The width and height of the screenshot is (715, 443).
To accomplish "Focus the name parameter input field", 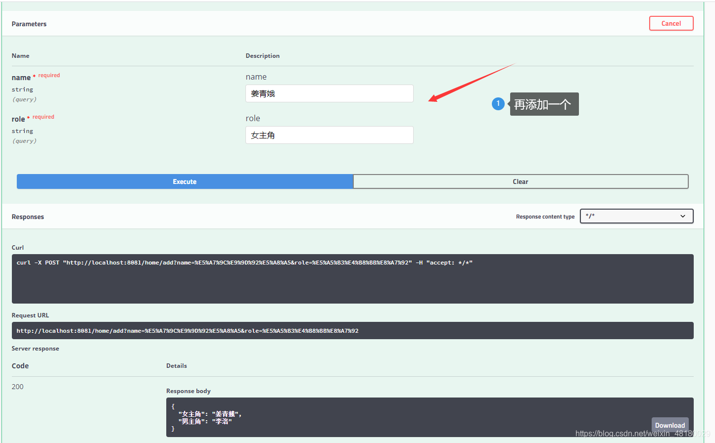I will click(329, 93).
